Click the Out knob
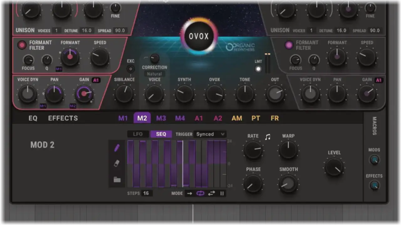The height and width of the screenshot is (225, 401). coord(275,94)
